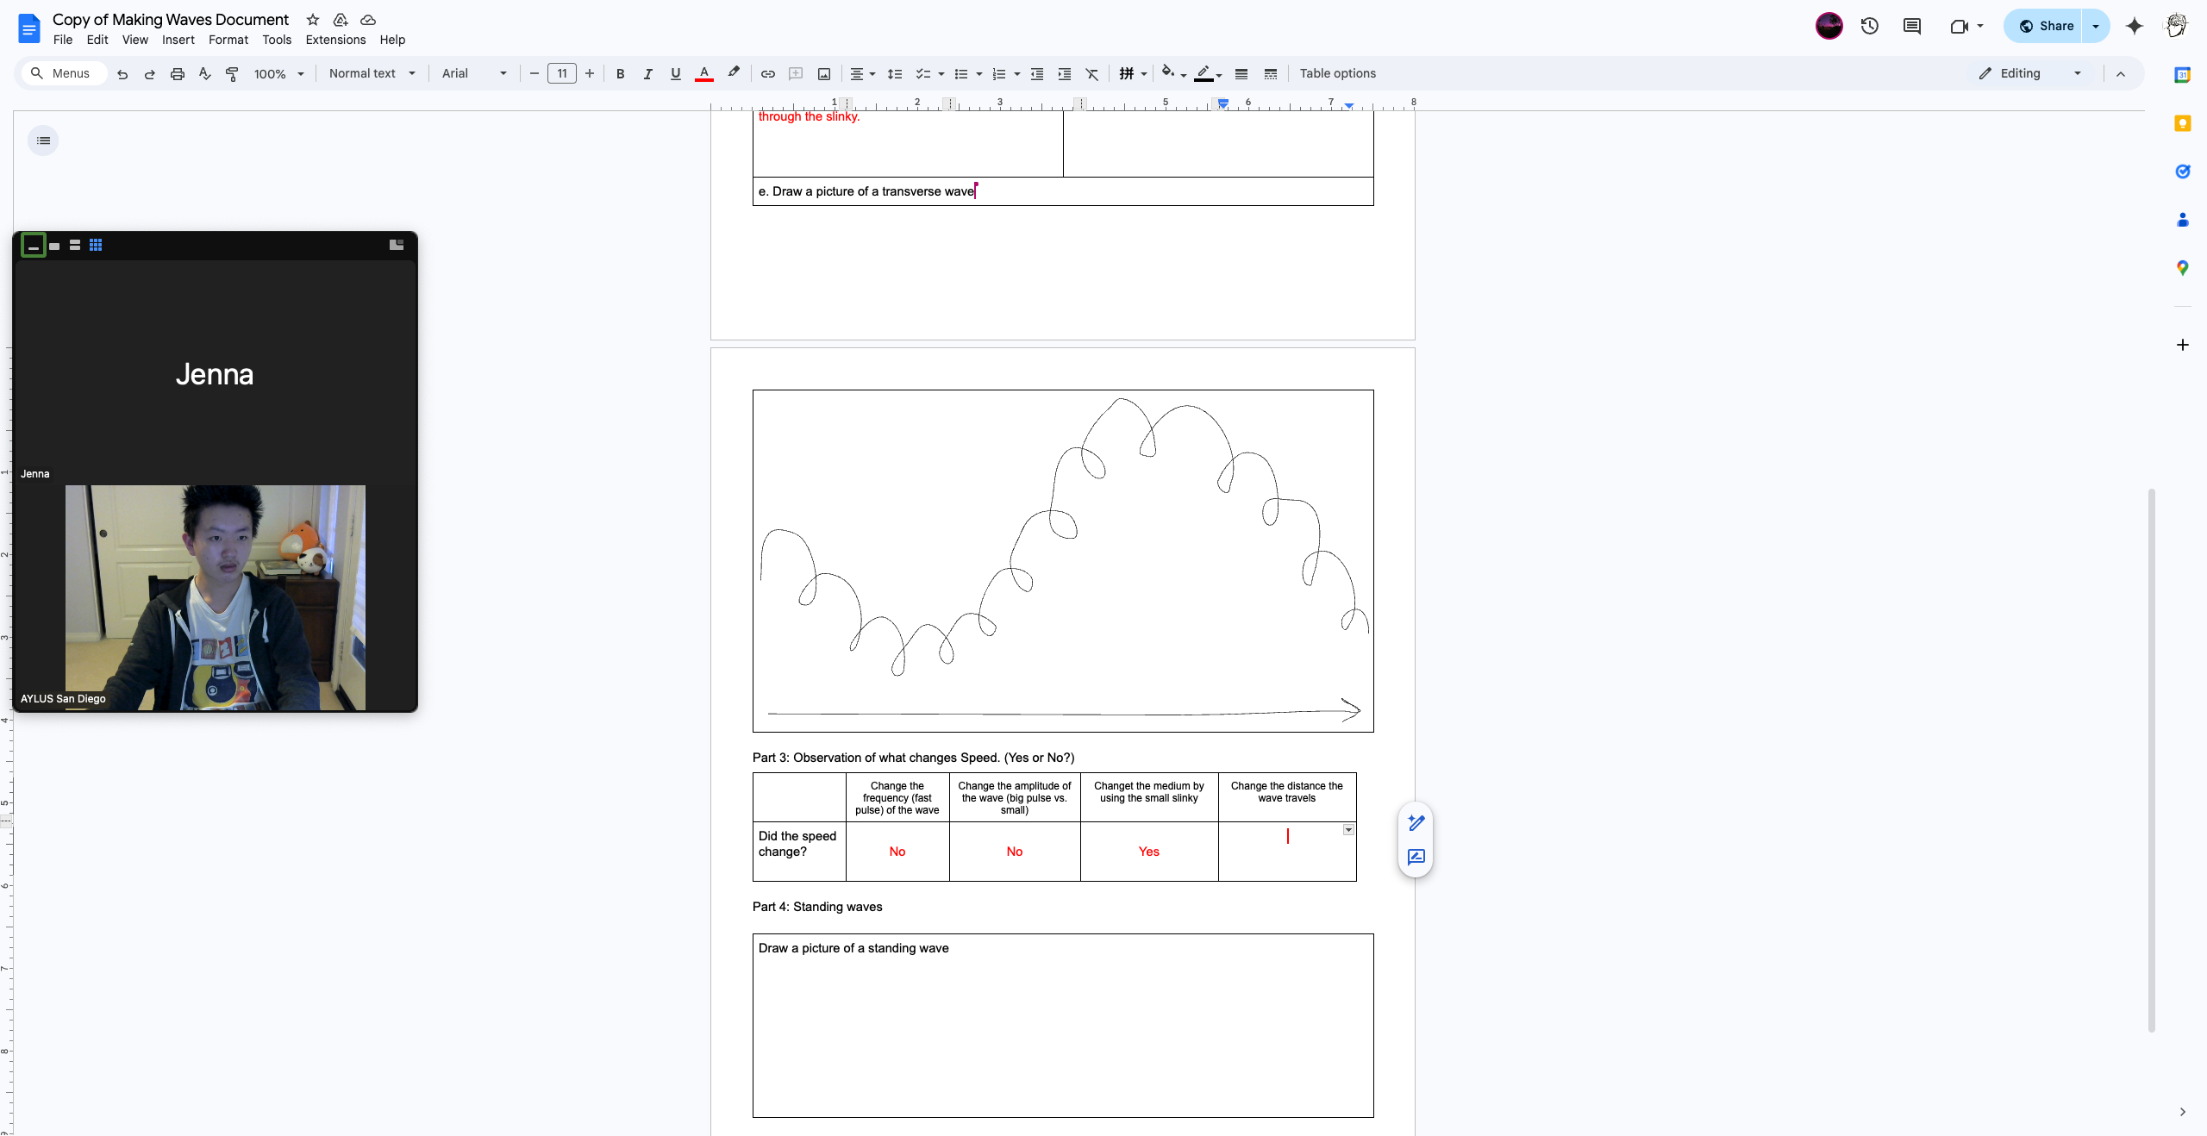Image resolution: width=2207 pixels, height=1136 pixels.
Task: Open the Tools menu
Action: coord(277,40)
